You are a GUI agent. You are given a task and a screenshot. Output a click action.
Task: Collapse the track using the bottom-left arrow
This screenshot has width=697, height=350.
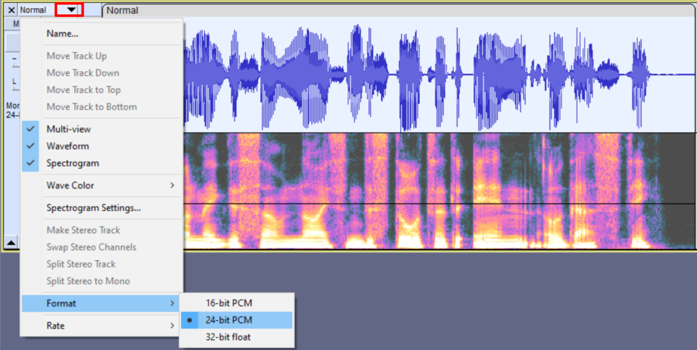[11, 242]
